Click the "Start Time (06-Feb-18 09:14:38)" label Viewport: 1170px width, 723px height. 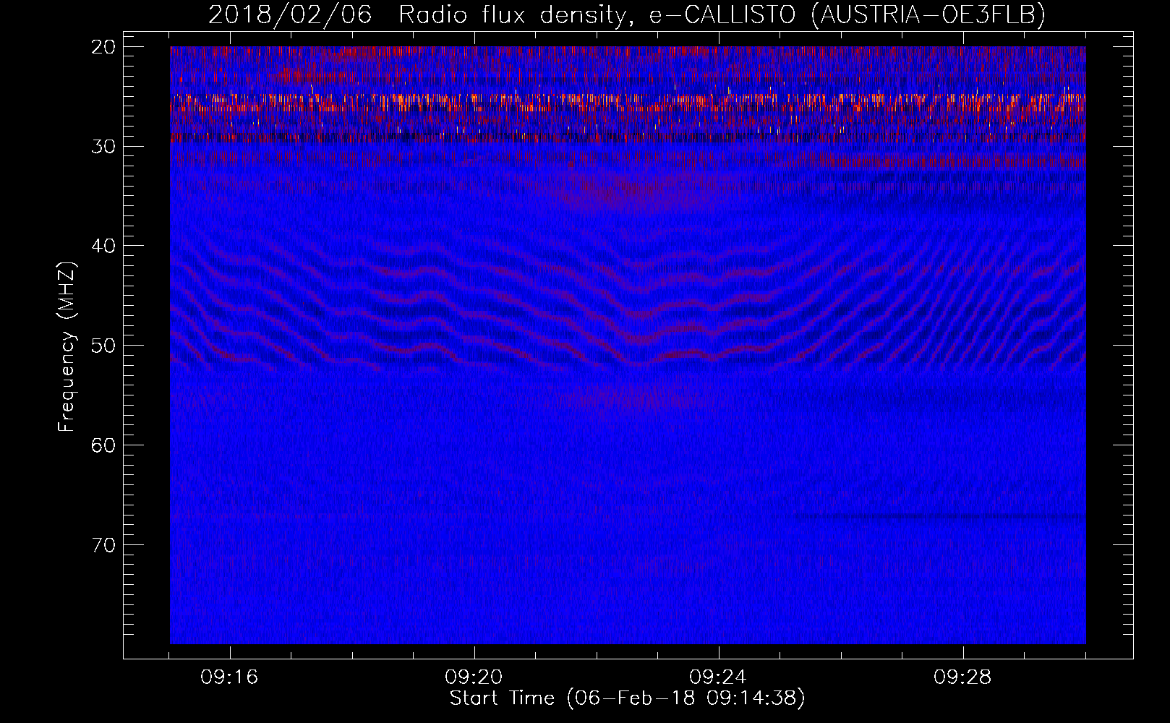pos(627,698)
